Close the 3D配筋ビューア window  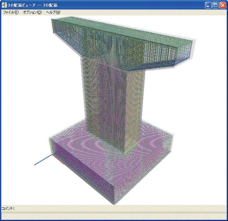pos(223,5)
